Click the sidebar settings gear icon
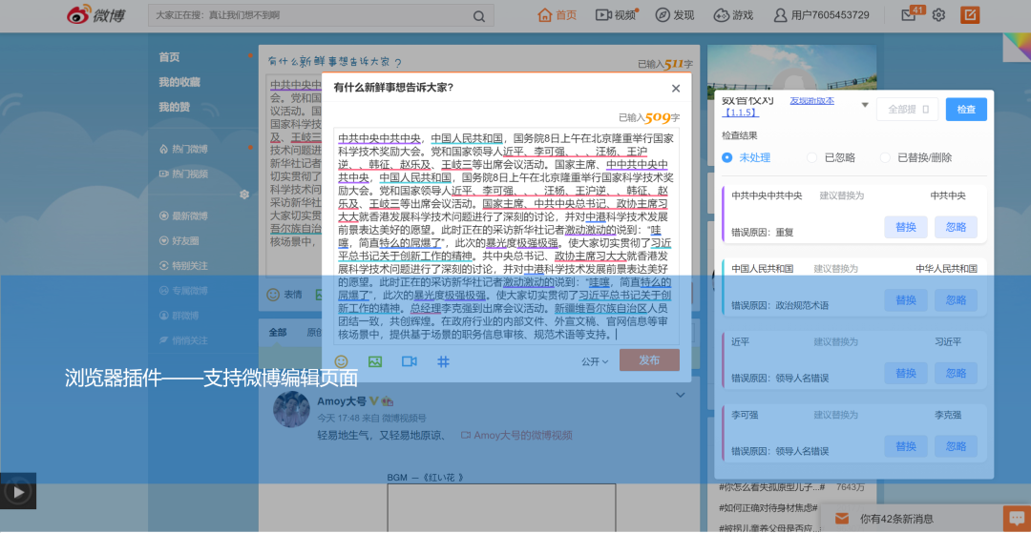1031x533 pixels. [244, 195]
